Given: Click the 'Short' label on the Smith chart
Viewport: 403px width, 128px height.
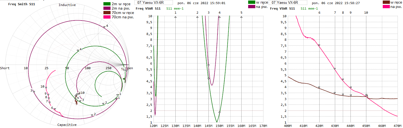Looking at the screenshot, I should tap(5, 68).
